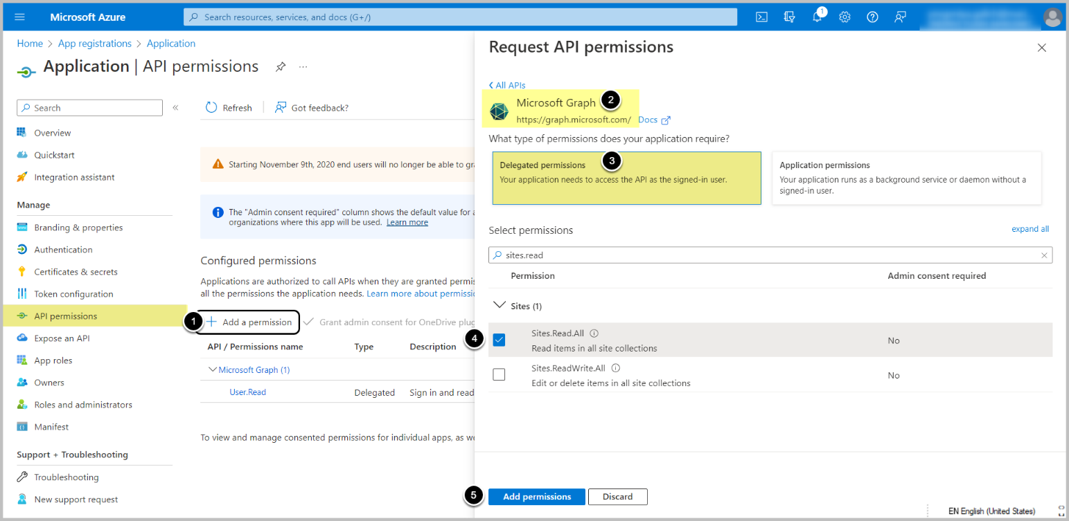
Task: Uncheck the Sites.Read.All permission checkbox
Action: 499,340
